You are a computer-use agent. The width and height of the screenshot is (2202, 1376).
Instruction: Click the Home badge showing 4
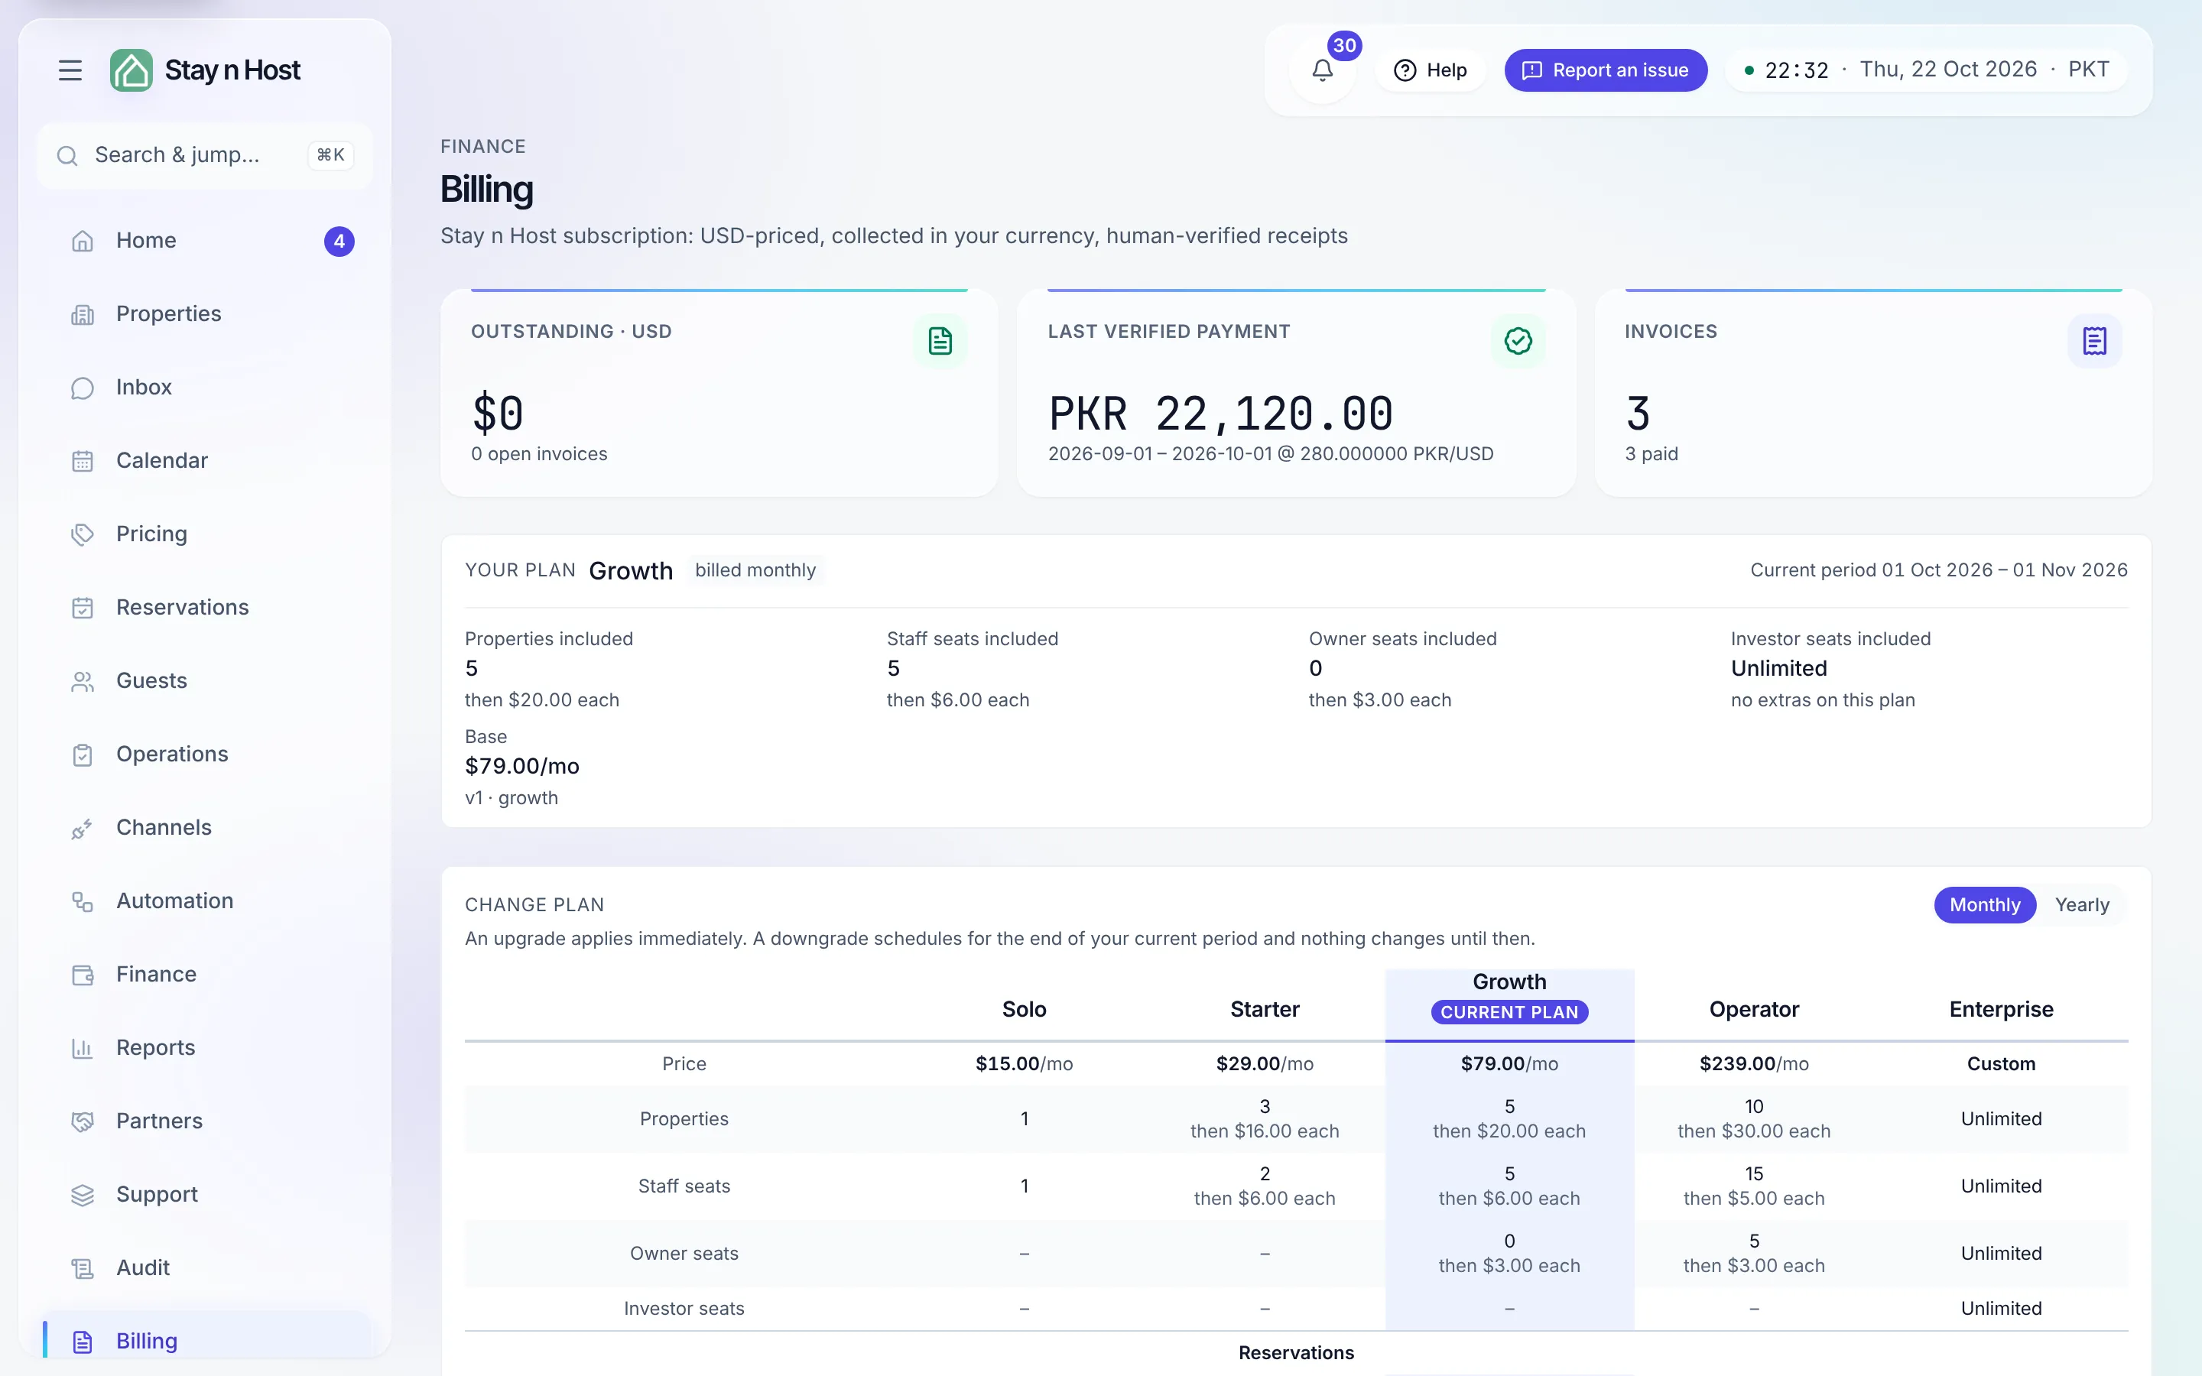pyautogui.click(x=339, y=241)
